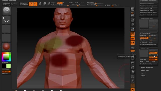Select the Scroll document icon

click(x=133, y=16)
